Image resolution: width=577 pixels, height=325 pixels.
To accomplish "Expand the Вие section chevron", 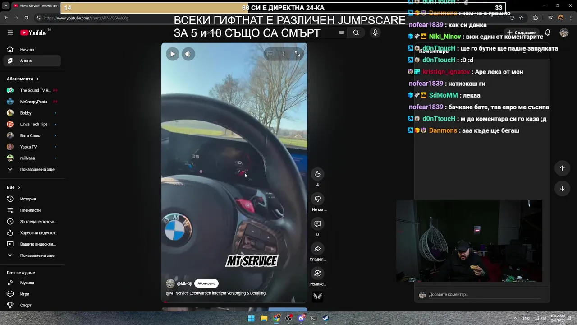I will [x=19, y=187].
